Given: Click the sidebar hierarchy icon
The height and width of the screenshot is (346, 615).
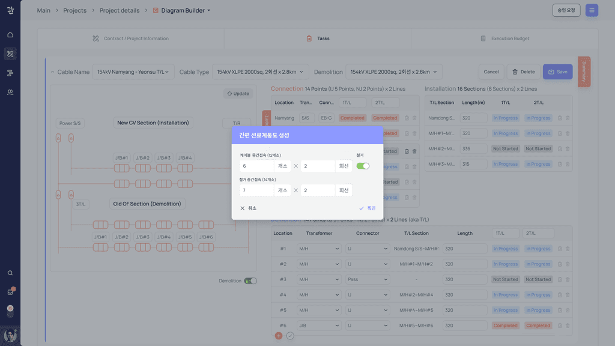Looking at the screenshot, I should click(10, 73).
